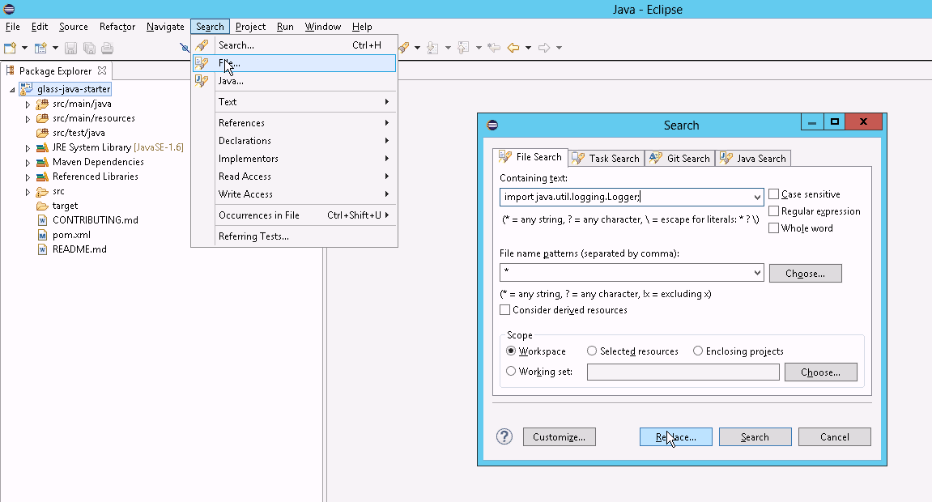
Task: Click the Replace... button
Action: click(x=675, y=437)
